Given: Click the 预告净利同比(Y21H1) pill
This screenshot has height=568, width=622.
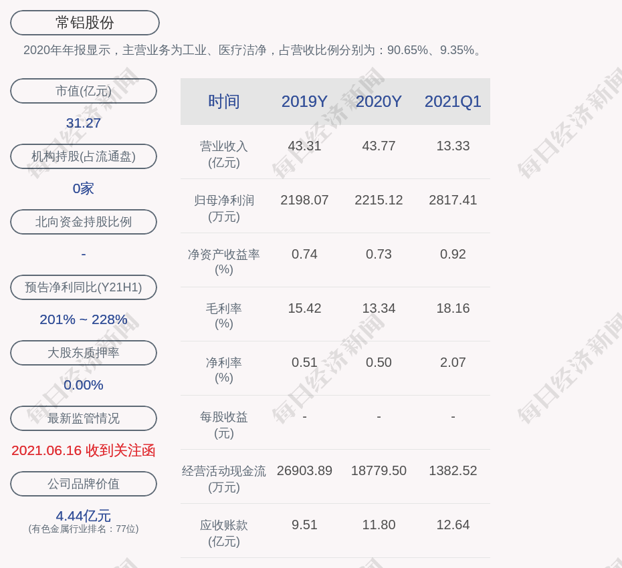Looking at the screenshot, I should pyautogui.click(x=84, y=287).
